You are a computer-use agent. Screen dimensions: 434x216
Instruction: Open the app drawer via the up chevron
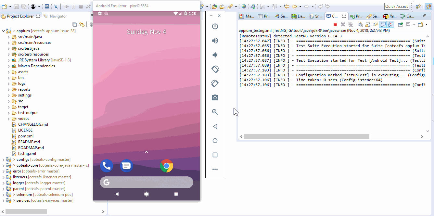click(x=147, y=152)
